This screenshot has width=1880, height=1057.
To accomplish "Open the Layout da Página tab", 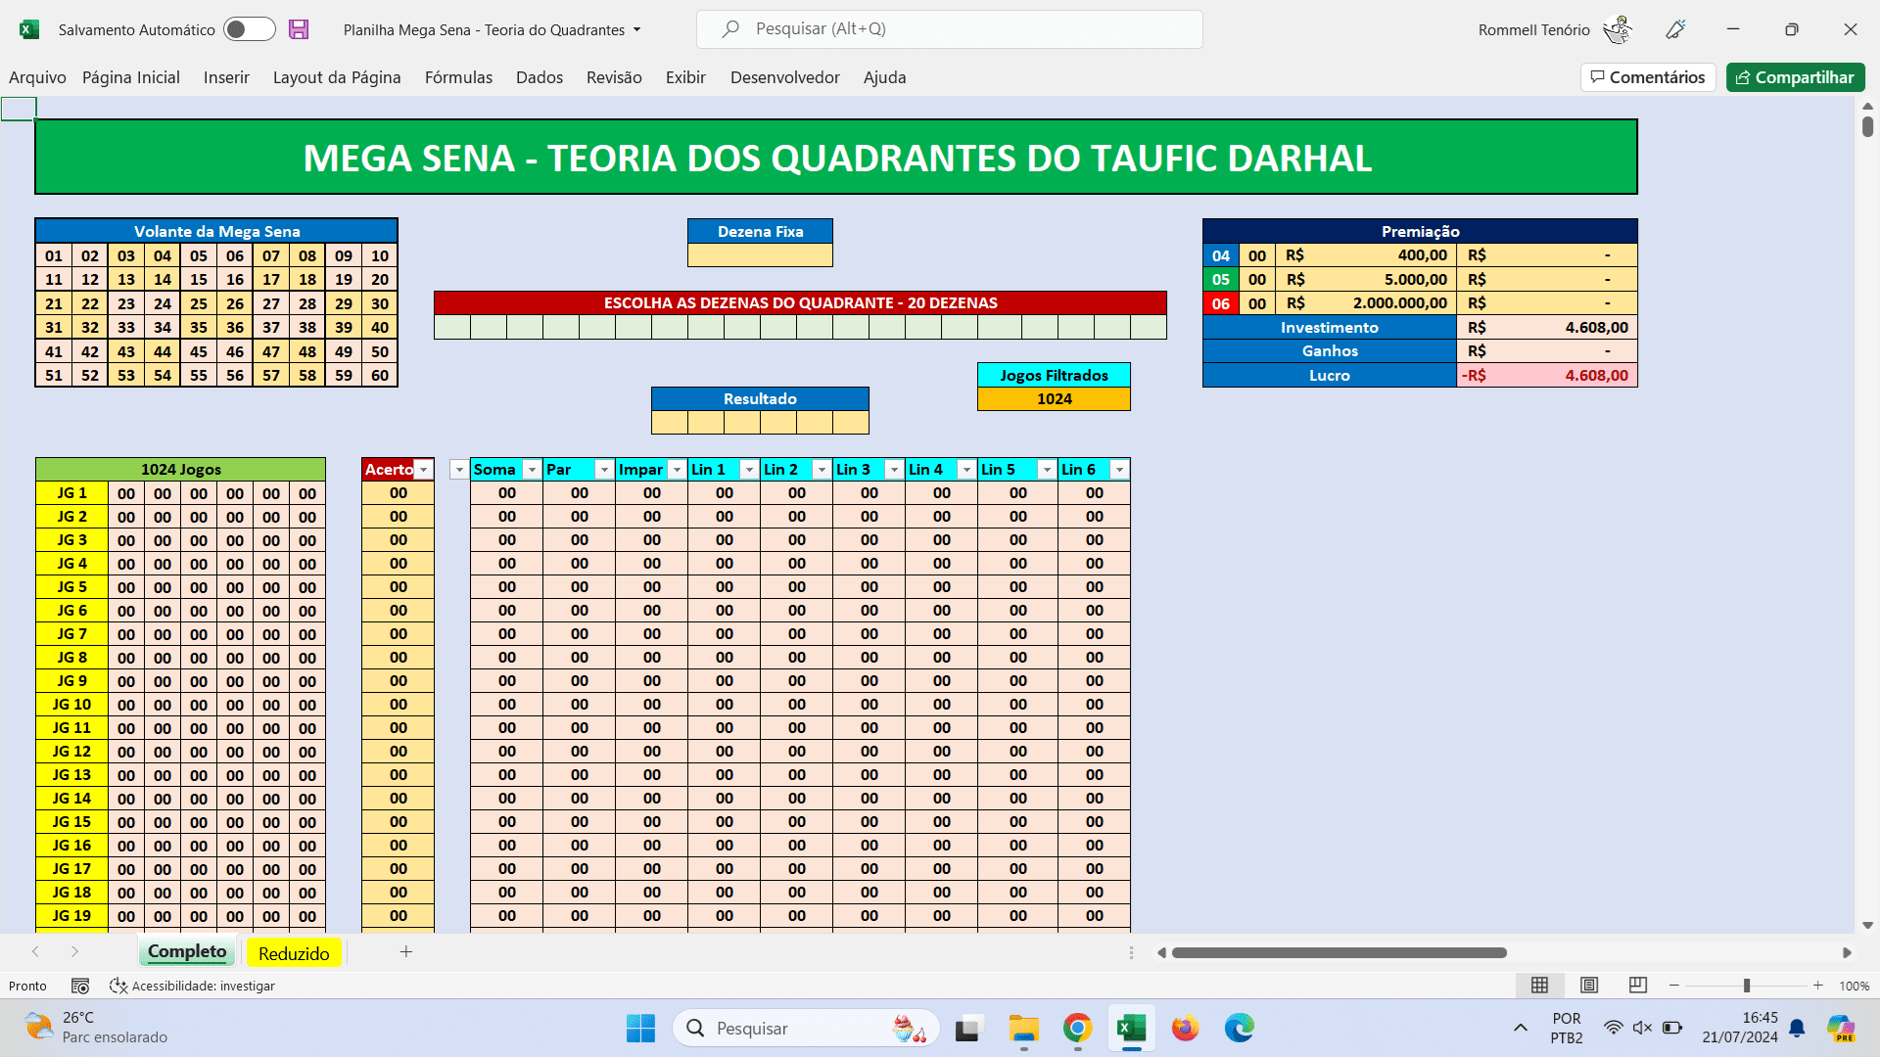I will point(337,77).
